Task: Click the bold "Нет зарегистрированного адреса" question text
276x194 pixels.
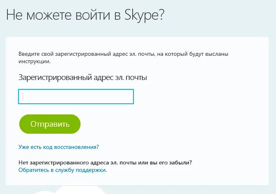Action: (x=105, y=162)
